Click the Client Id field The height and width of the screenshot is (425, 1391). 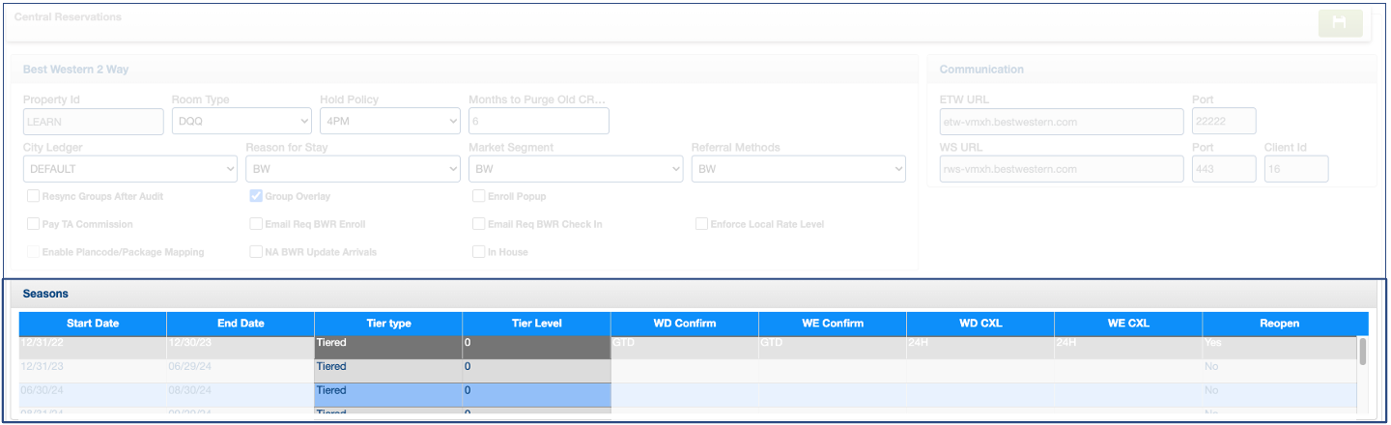pos(1295,169)
